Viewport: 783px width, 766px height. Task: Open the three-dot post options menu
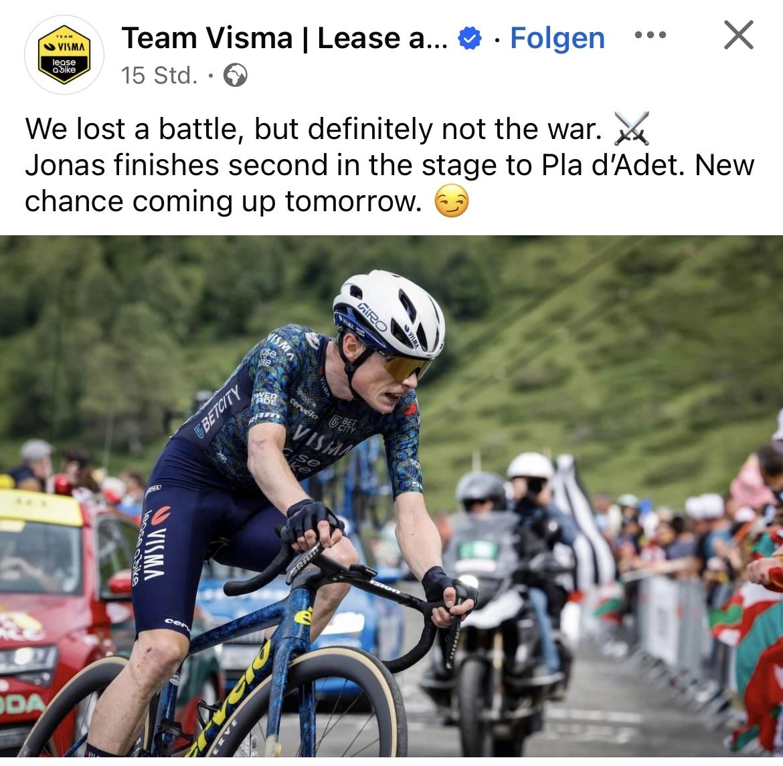[650, 35]
